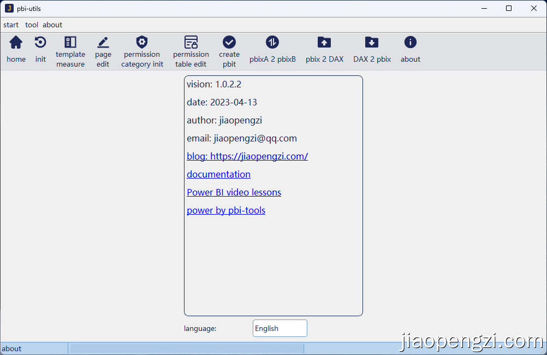Follow the blog link to jiaopengzi.com

[247, 156]
